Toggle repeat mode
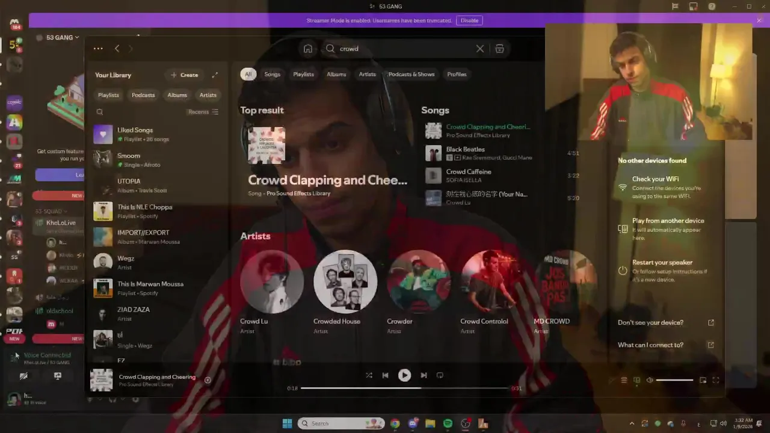 [440, 375]
